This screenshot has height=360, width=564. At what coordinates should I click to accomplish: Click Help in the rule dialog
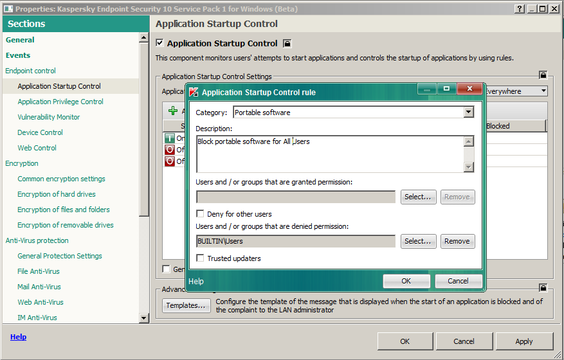(x=196, y=282)
